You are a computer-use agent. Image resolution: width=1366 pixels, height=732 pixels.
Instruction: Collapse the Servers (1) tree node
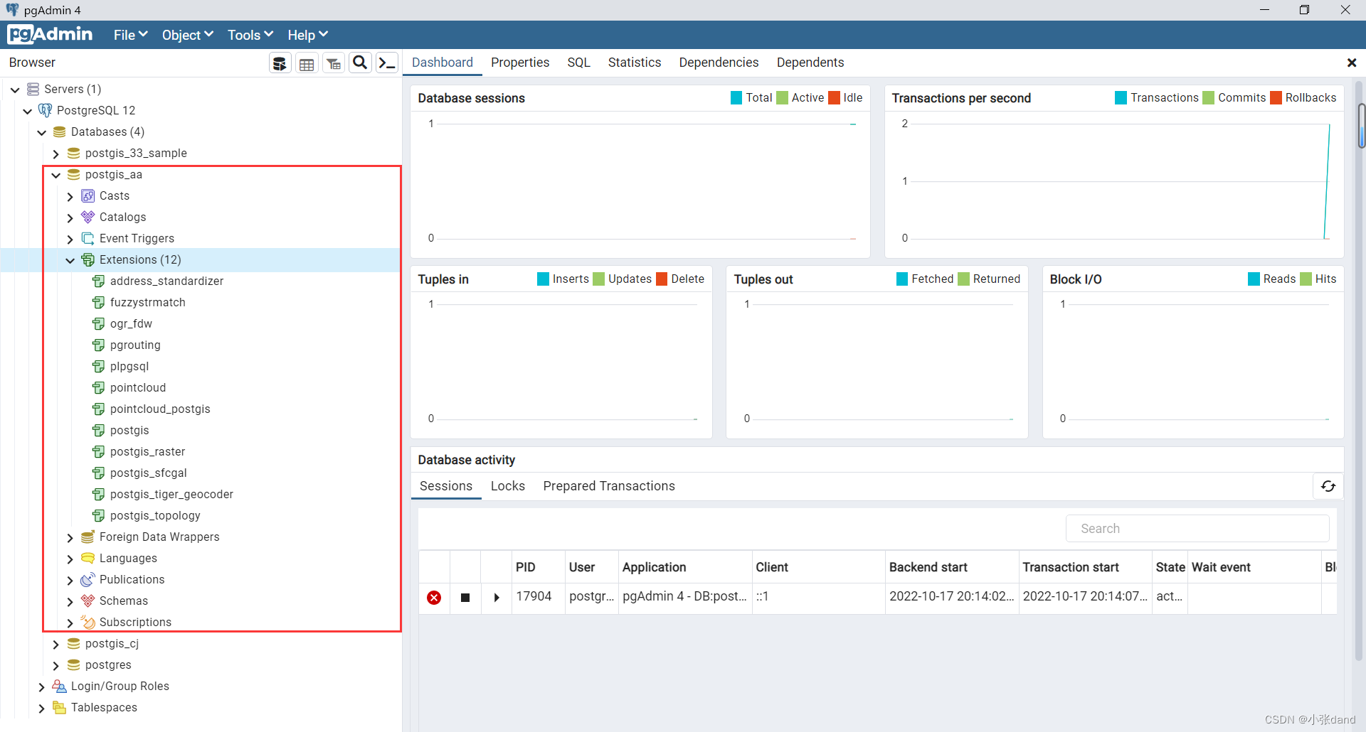coord(15,90)
